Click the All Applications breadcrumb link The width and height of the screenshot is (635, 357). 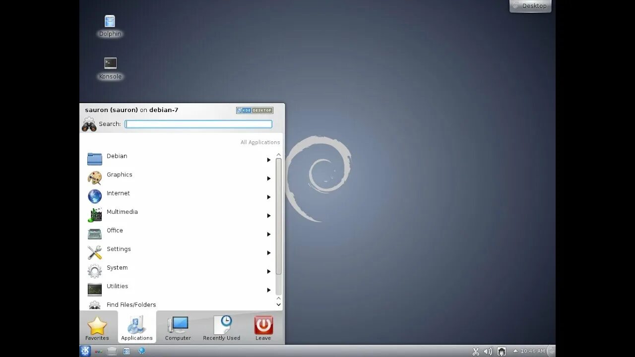point(260,142)
